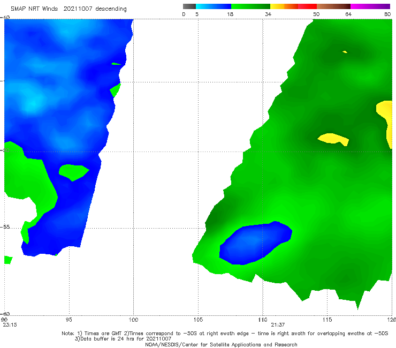The image size is (396, 348).
Task: Click the blue low-wind patch inside the green swath
Action: point(255,243)
